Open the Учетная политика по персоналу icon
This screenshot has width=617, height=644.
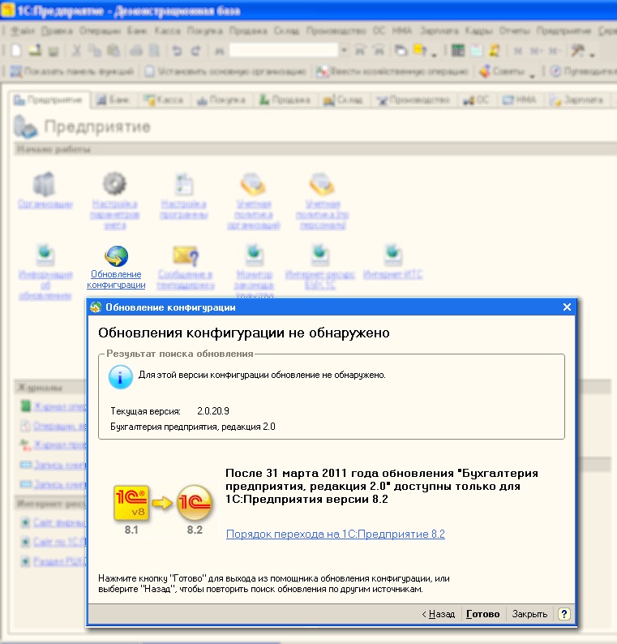322,183
